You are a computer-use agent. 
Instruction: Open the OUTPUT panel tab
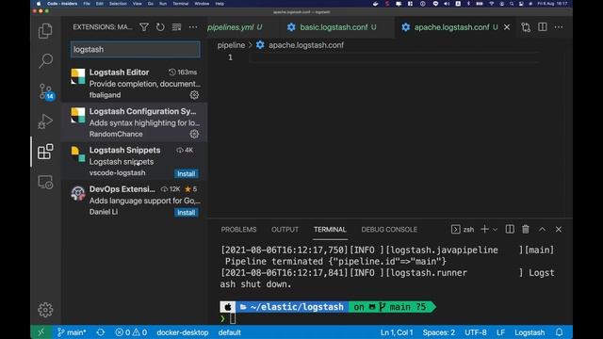tap(285, 230)
